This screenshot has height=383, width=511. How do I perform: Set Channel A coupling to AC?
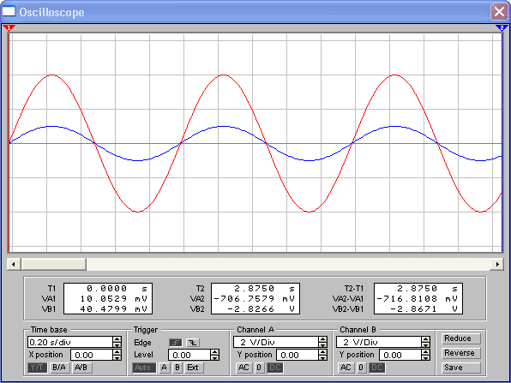point(243,368)
